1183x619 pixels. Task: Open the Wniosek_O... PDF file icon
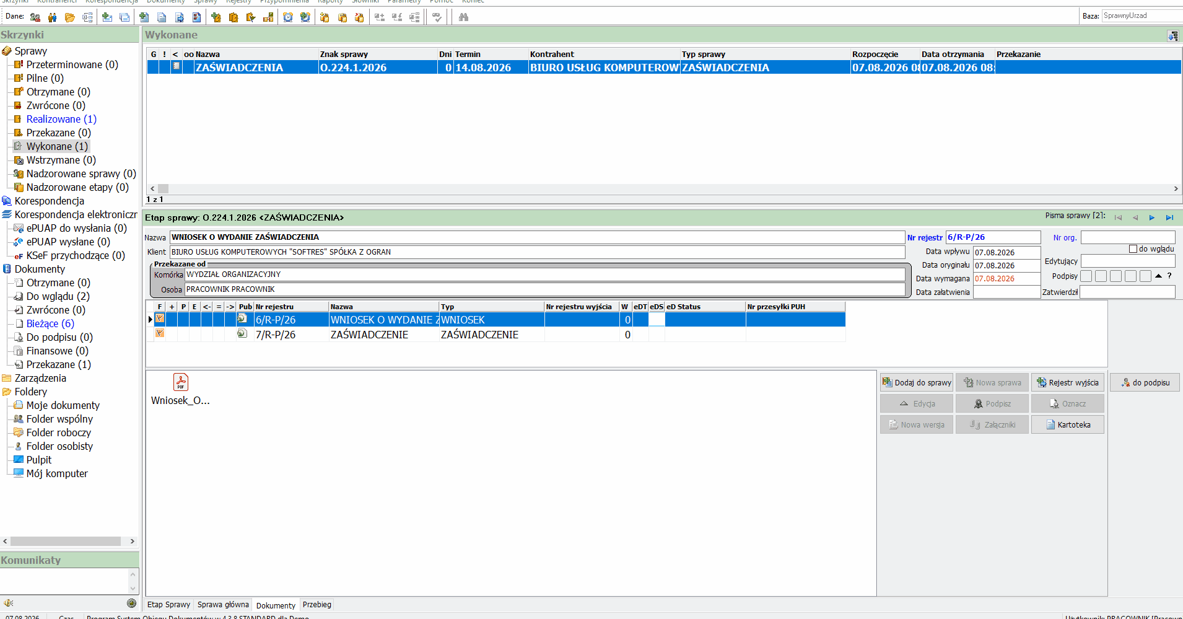181,382
